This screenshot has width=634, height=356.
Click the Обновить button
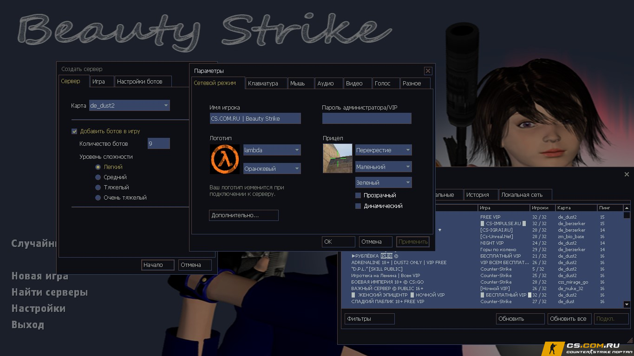point(520,319)
